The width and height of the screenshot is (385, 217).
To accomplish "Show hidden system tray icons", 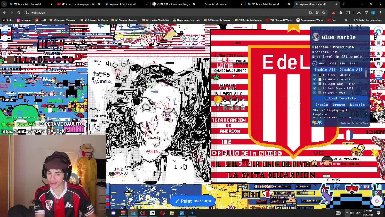I will [x=347, y=213].
